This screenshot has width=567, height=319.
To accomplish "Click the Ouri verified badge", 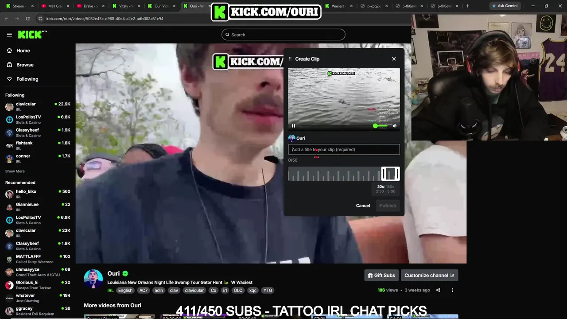I will tap(125, 274).
